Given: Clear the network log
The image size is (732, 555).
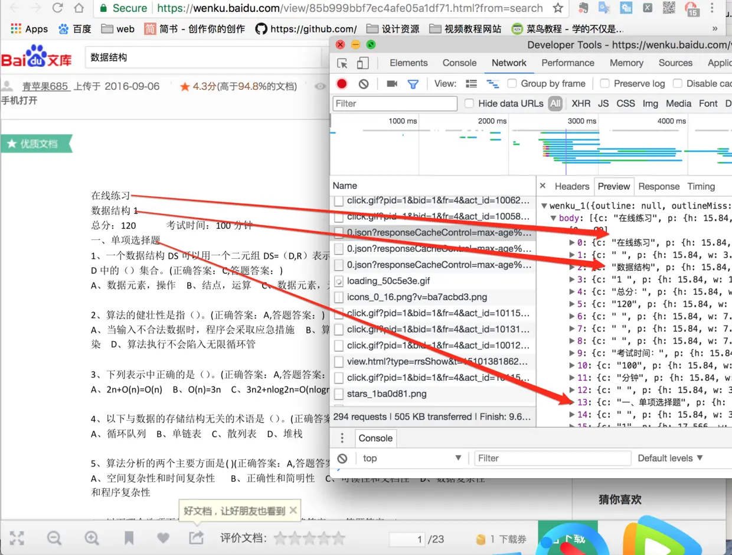Looking at the screenshot, I should [x=364, y=84].
